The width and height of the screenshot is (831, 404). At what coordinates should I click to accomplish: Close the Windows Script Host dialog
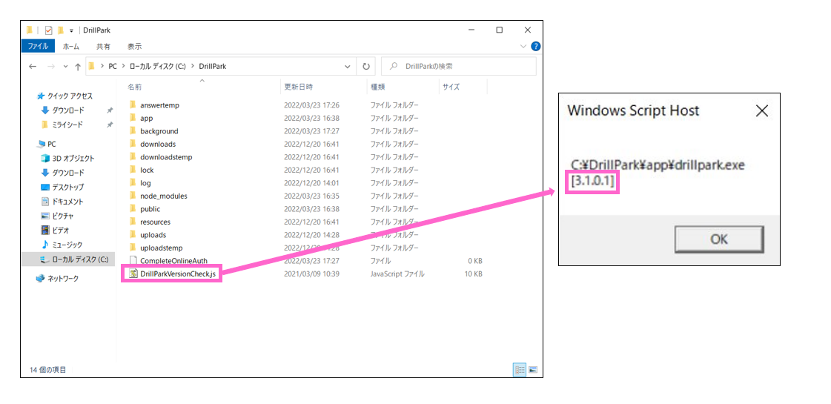761,111
